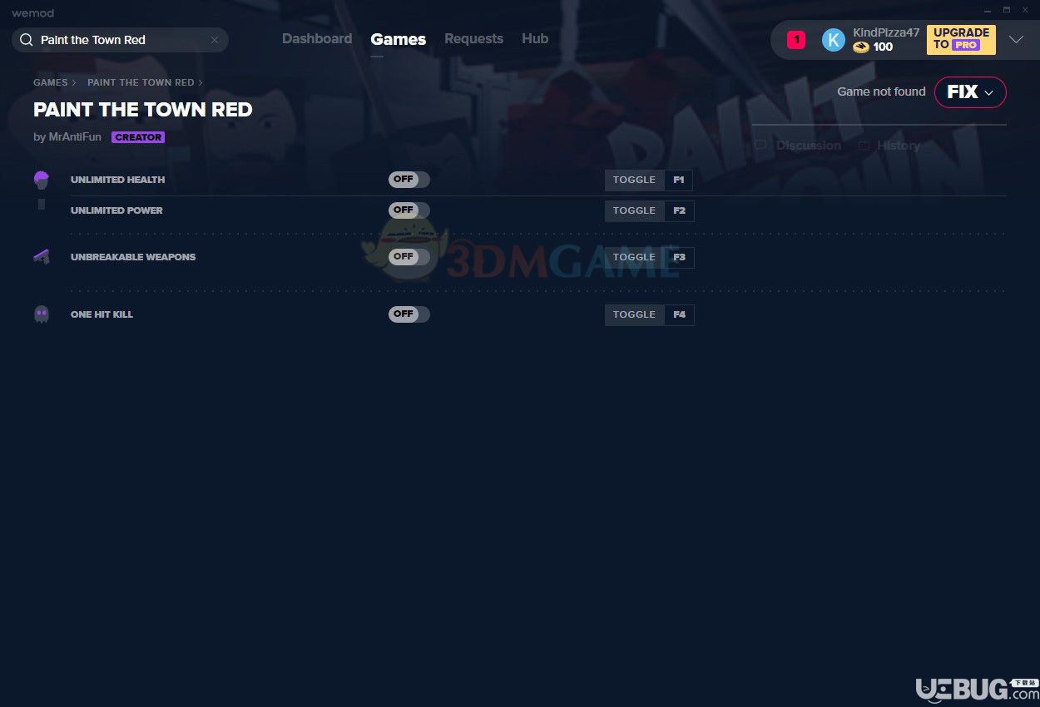This screenshot has width=1040, height=707.
Task: Click the KindPizza47 username
Action: (x=886, y=32)
